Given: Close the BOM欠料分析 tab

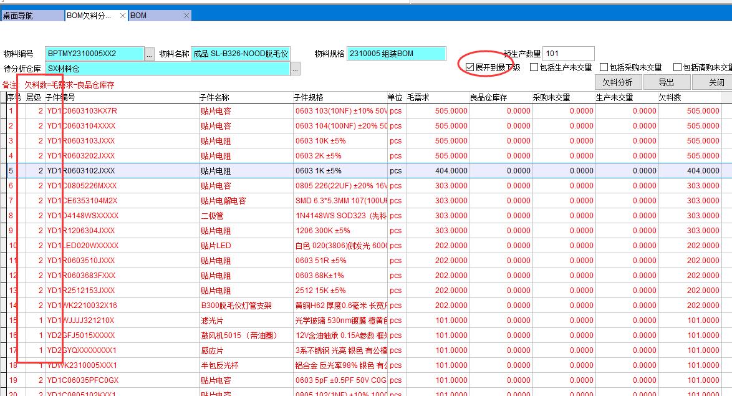Looking at the screenshot, I should coord(122,16).
